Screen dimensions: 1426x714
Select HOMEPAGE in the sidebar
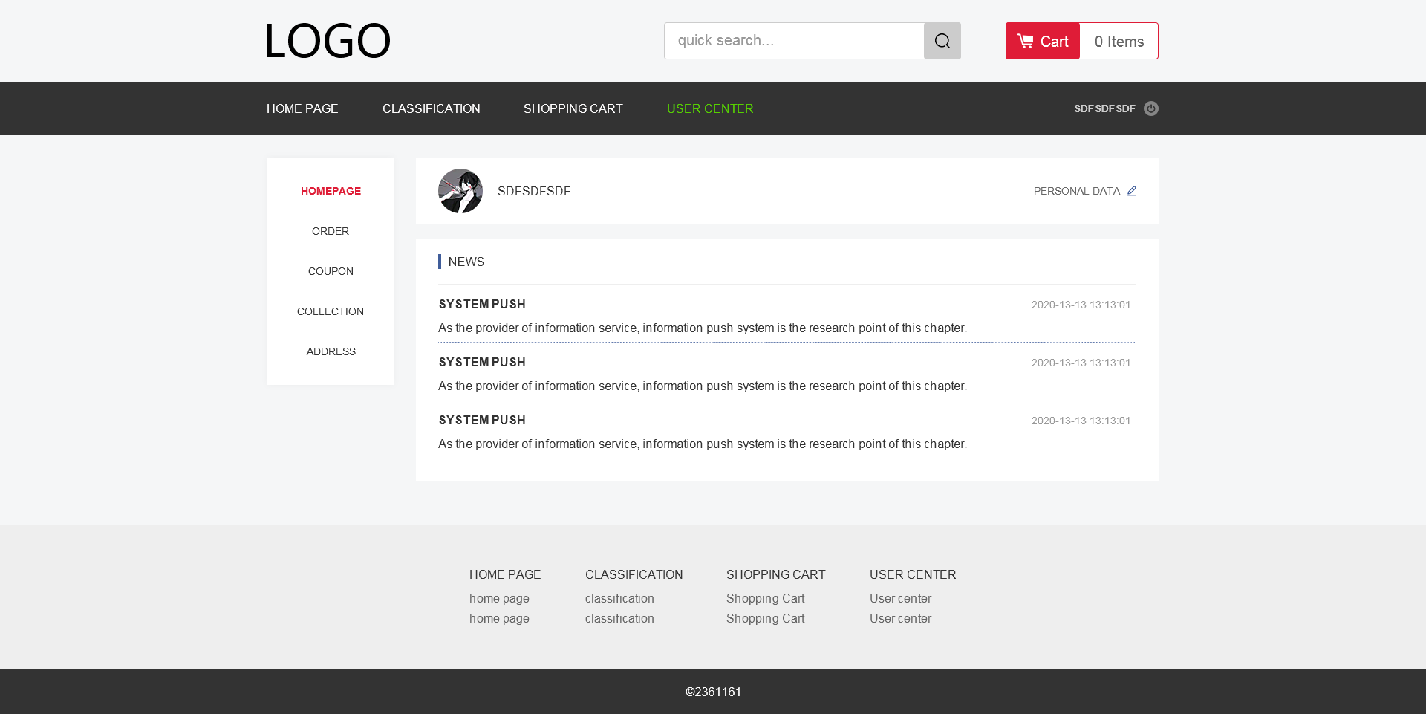331,191
